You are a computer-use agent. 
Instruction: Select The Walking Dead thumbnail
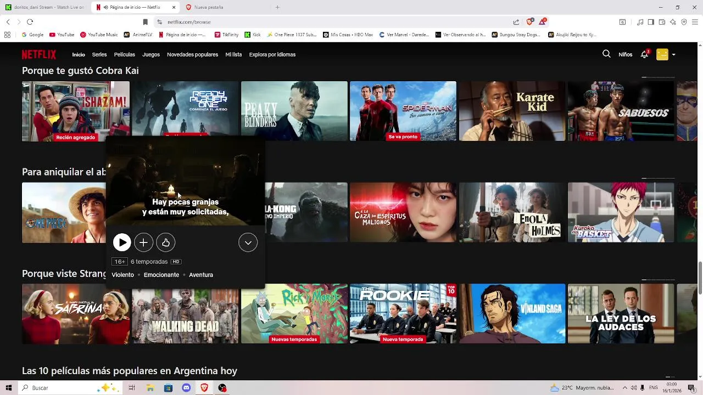coord(185,317)
